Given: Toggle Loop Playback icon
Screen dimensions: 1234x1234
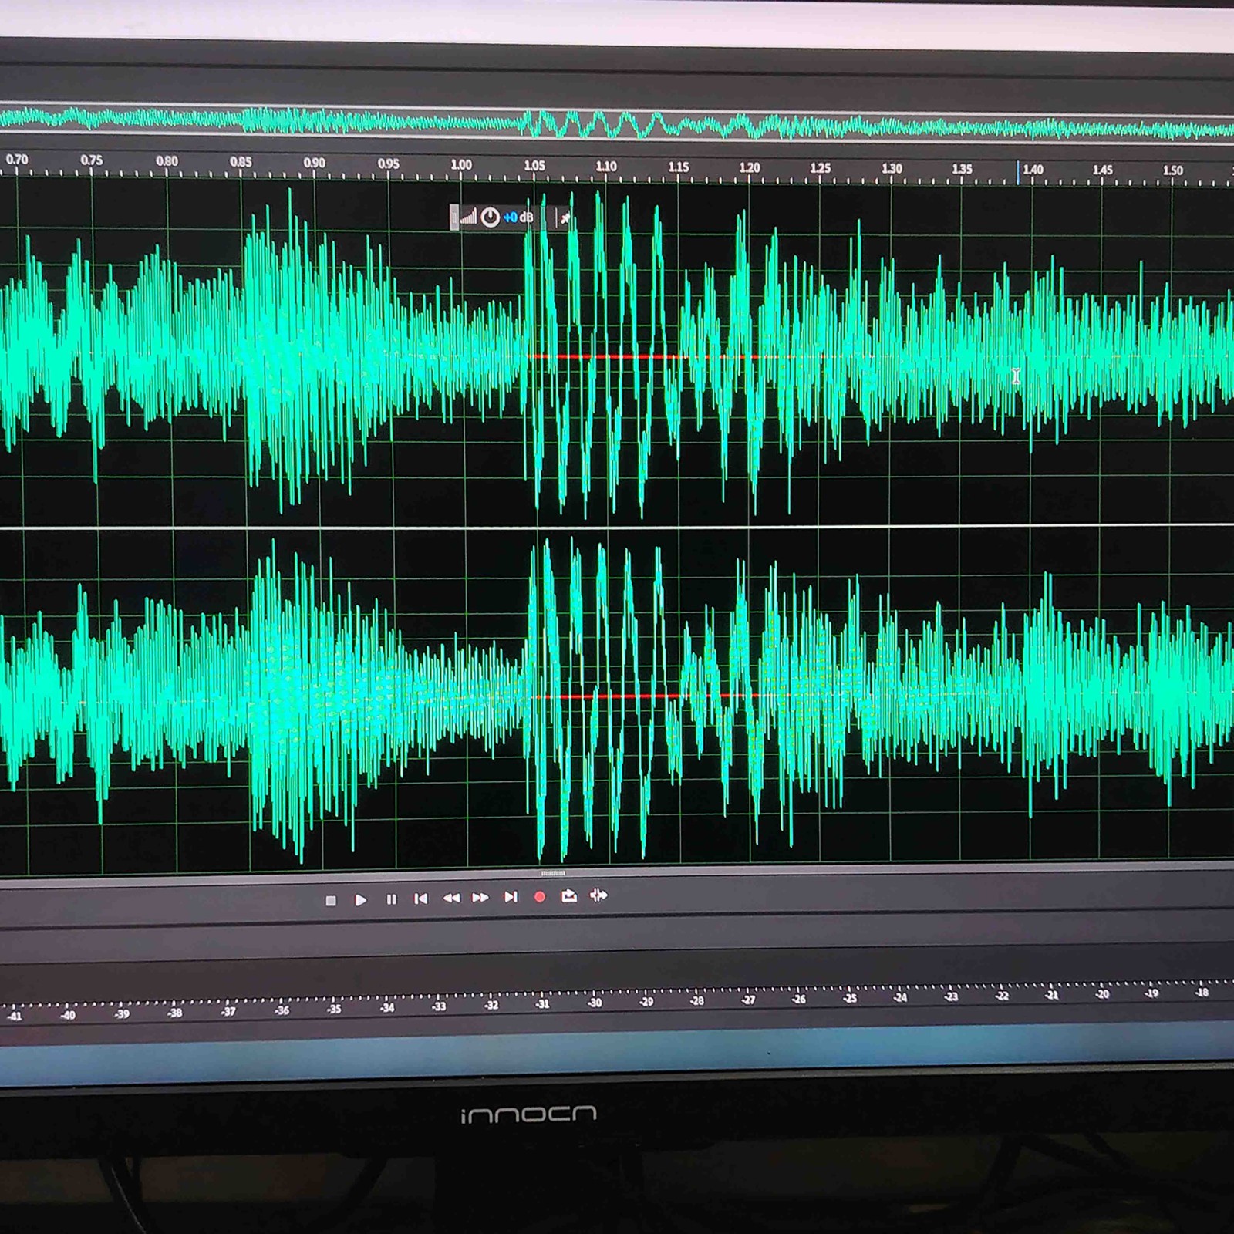Looking at the screenshot, I should pos(569,895).
